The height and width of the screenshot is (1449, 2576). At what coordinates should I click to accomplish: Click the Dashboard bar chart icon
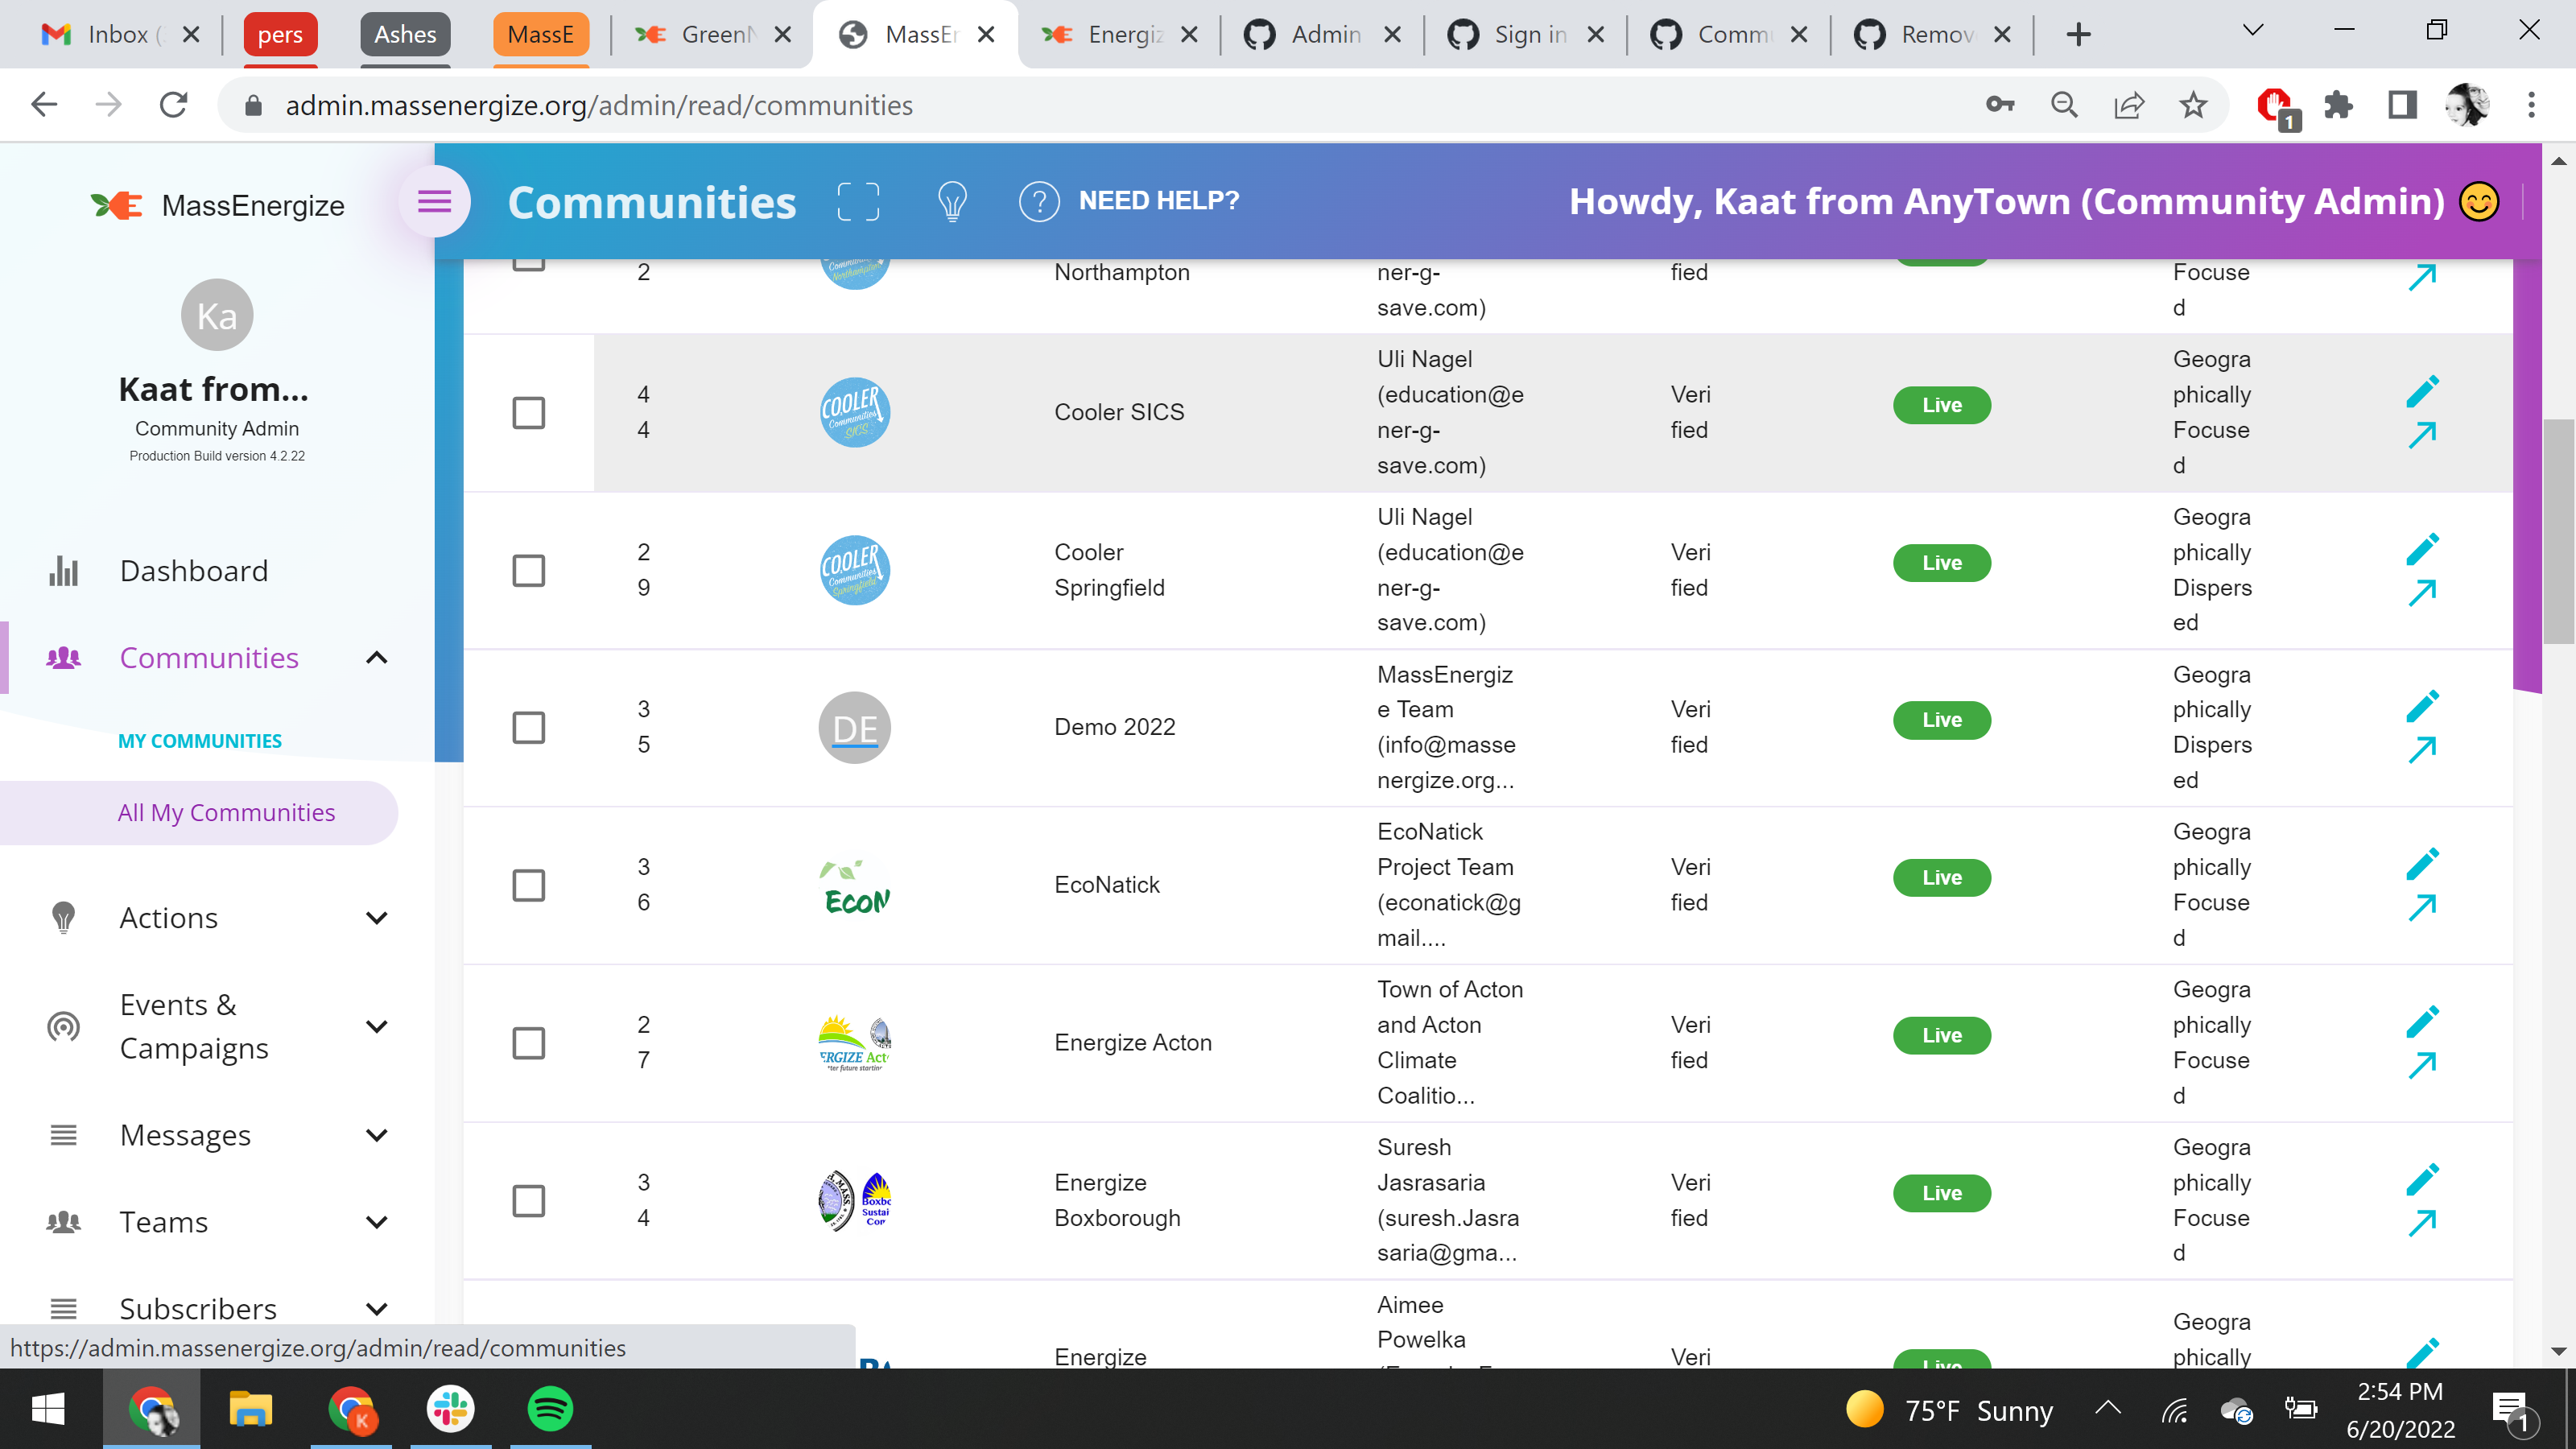(x=63, y=570)
